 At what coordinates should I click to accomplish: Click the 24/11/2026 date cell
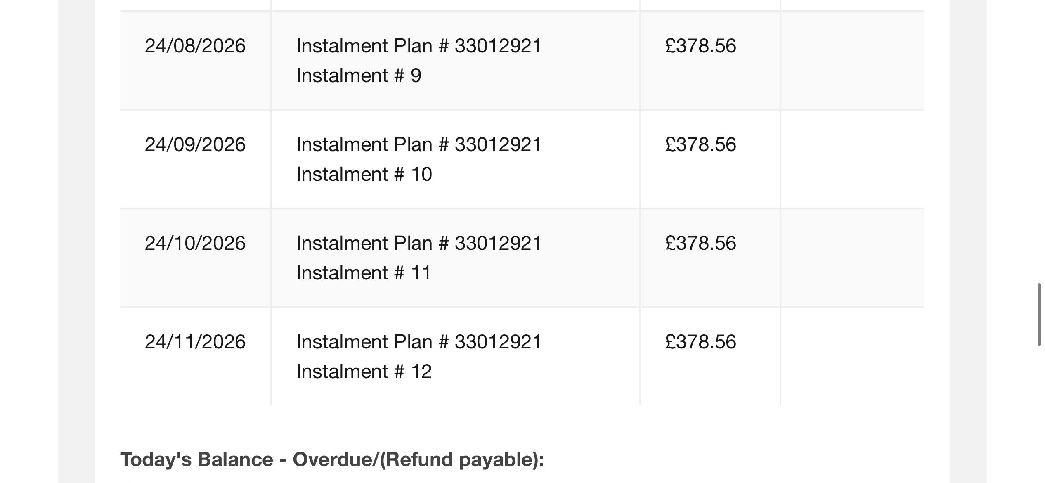coord(195,341)
